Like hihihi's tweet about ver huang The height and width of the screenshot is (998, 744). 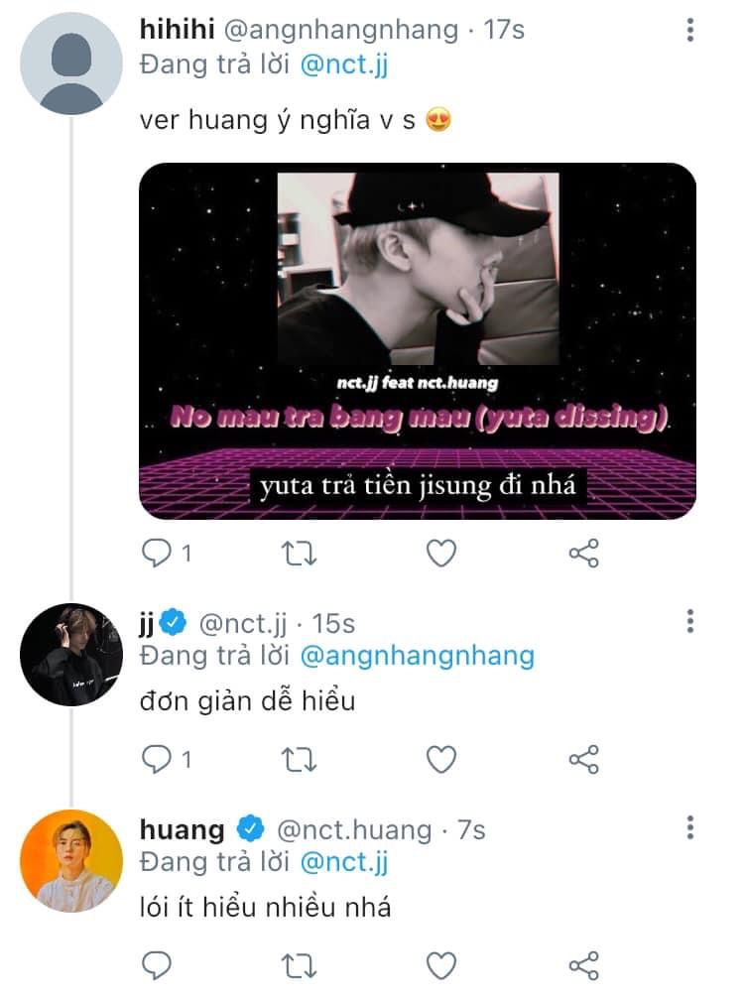click(441, 553)
